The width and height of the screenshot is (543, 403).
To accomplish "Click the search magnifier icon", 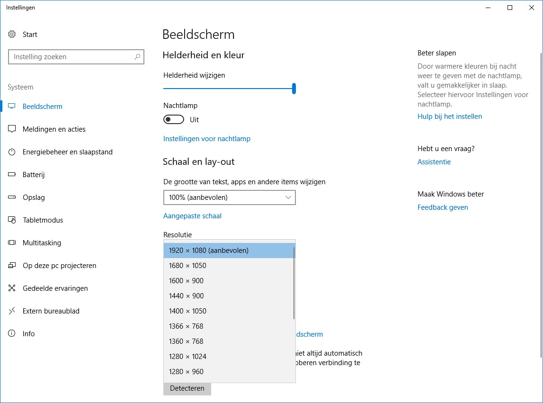I will (x=137, y=57).
